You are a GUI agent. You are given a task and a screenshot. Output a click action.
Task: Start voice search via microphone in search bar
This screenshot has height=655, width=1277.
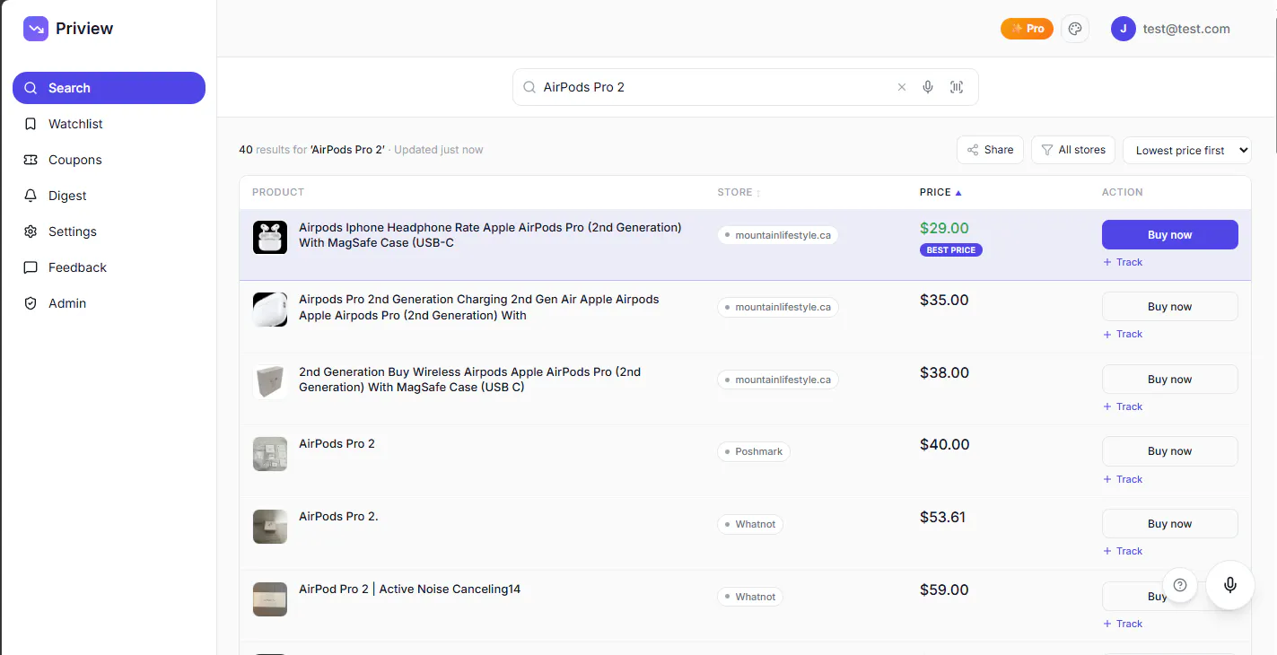point(928,87)
